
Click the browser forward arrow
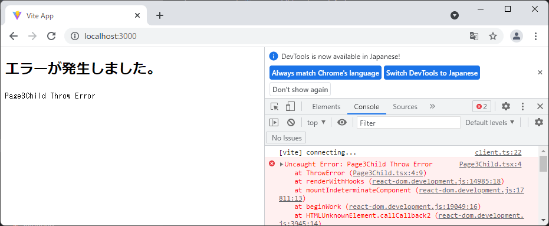click(x=32, y=36)
